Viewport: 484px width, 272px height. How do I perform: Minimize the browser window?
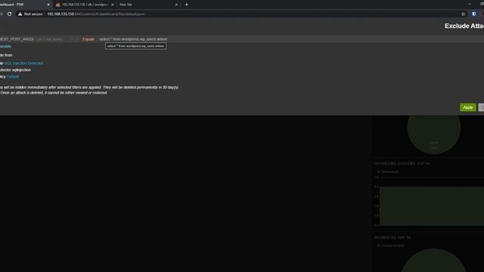470,4
